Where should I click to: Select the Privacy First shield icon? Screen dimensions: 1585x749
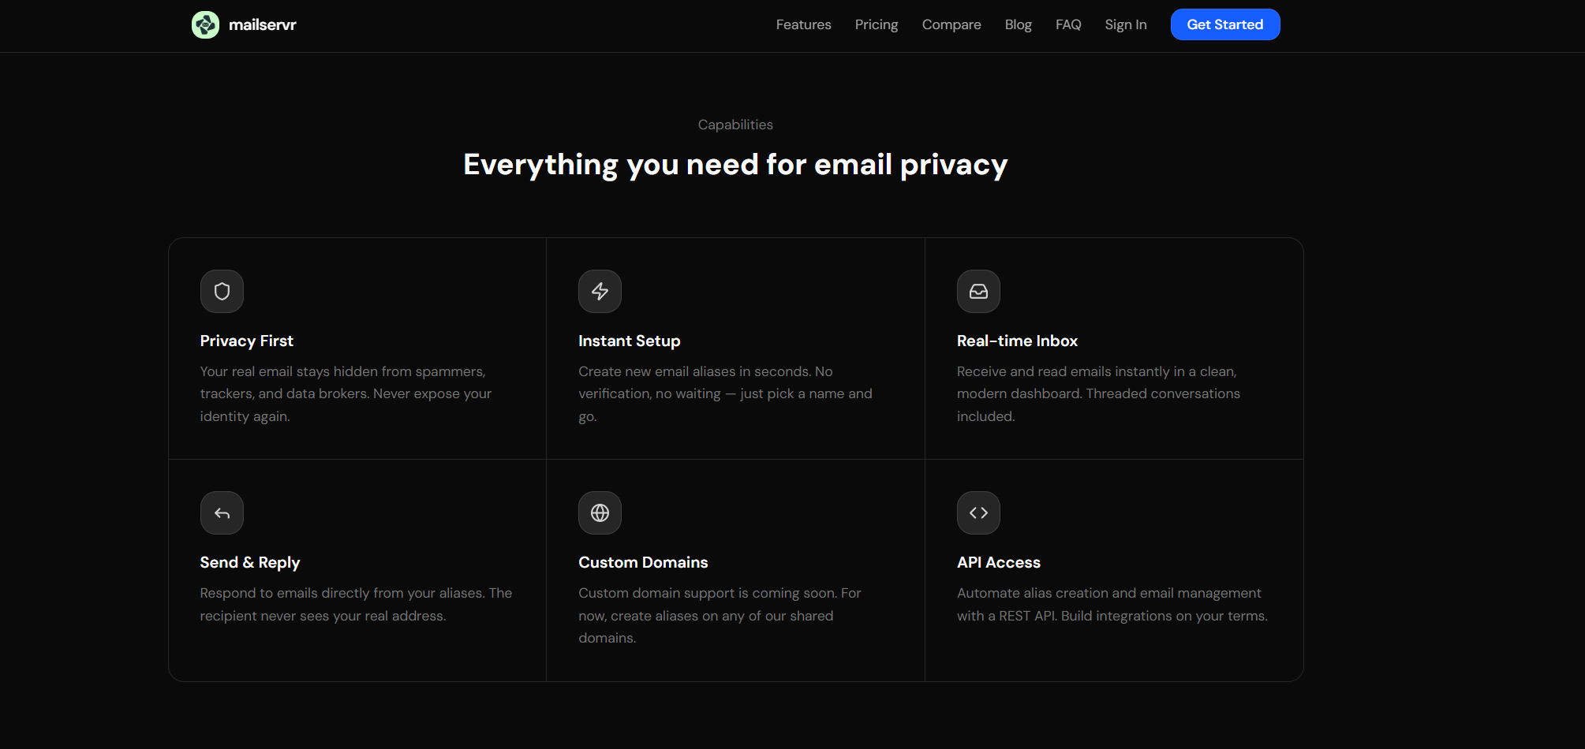(x=222, y=291)
